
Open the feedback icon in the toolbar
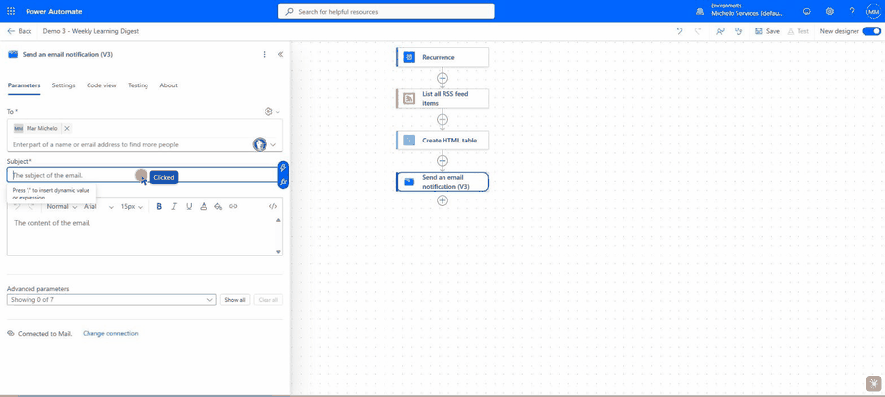[x=720, y=31]
